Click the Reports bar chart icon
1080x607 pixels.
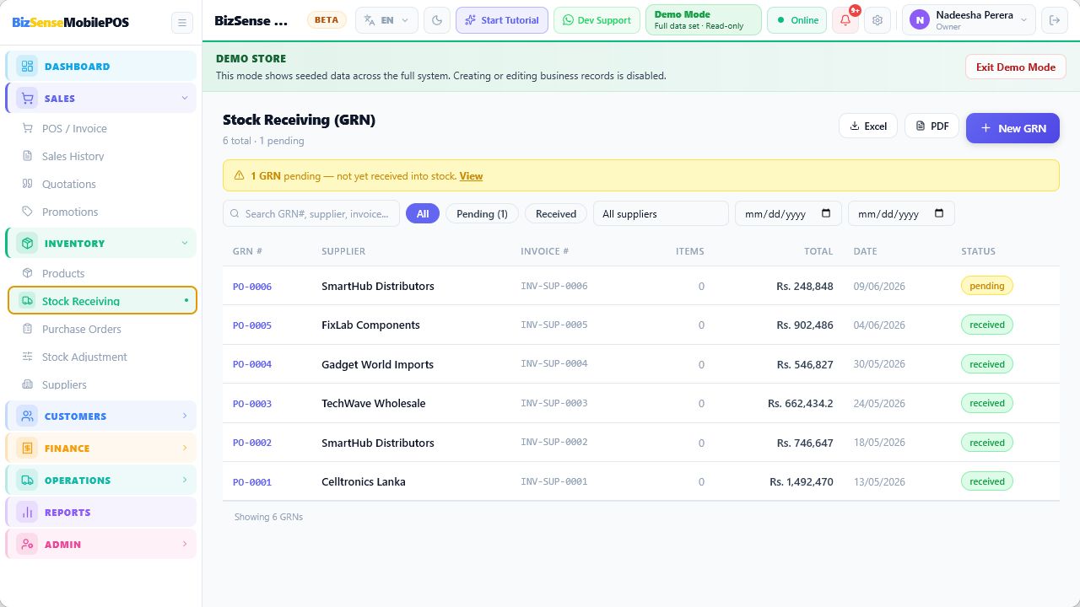click(x=27, y=513)
